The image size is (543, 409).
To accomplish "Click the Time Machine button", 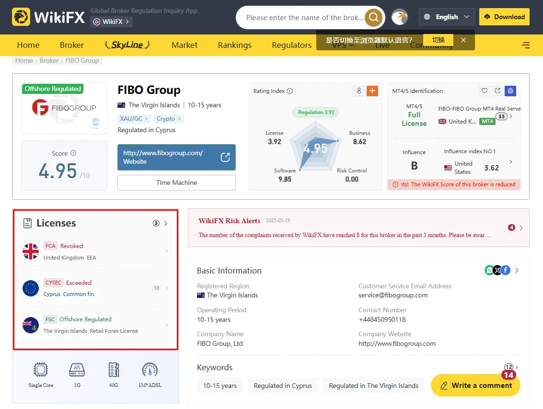I will [x=177, y=182].
